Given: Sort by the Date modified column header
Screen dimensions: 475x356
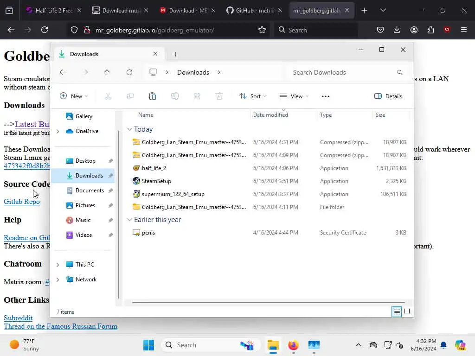Looking at the screenshot, I should pos(270,115).
